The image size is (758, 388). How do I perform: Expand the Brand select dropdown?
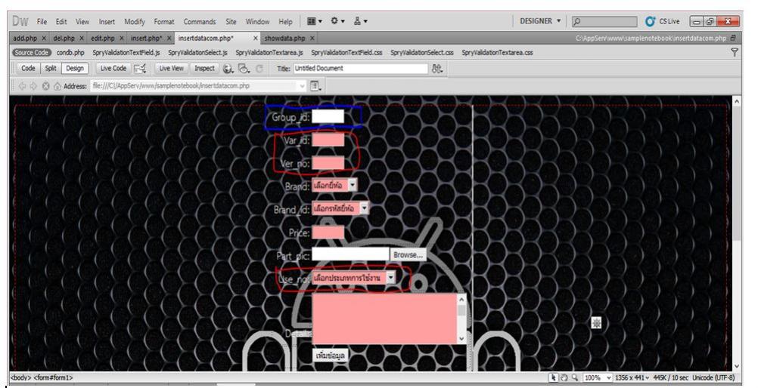coord(353,185)
